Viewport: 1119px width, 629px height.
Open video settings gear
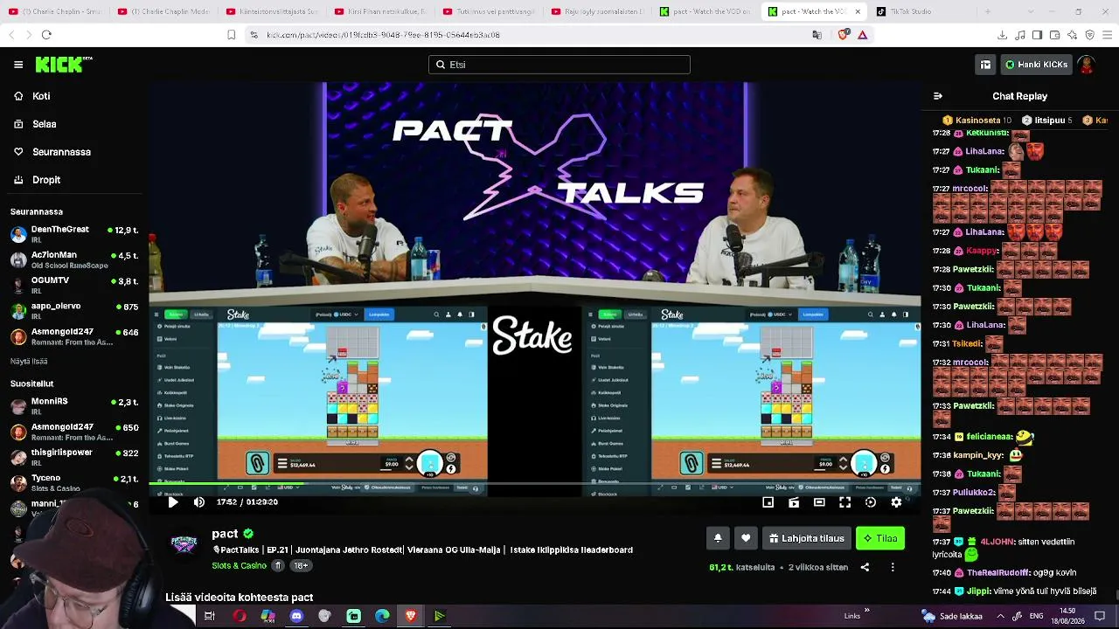coord(896,502)
